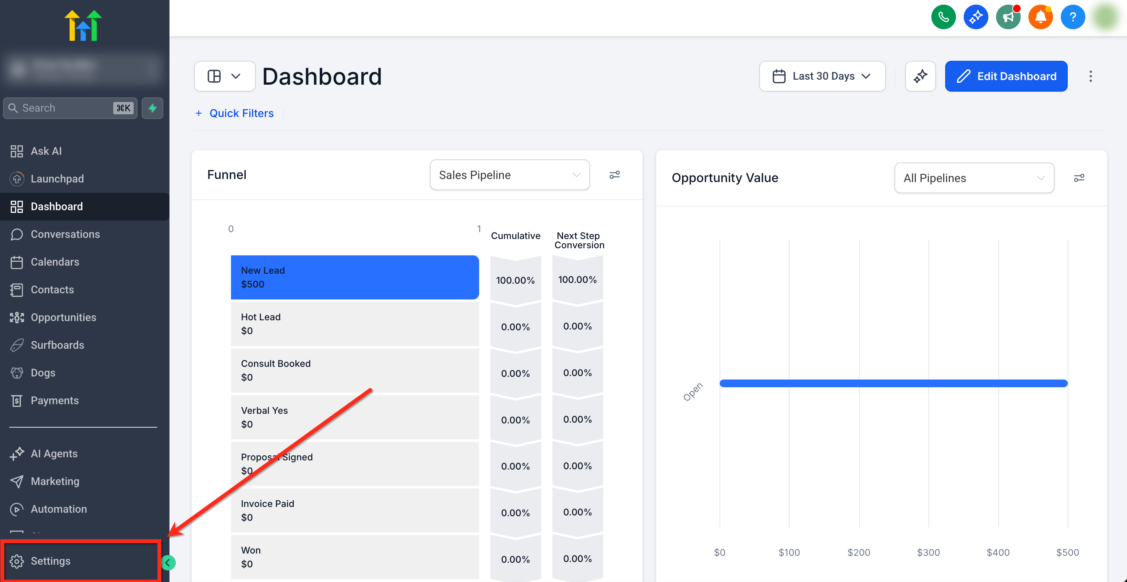Collapse the sidebar with green arrow toggle
Viewport: 1127px width, 582px height.
tap(168, 563)
